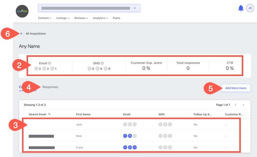Click the LocalWeb logo
Viewport: 257px width, 157px height.
click(22, 11)
